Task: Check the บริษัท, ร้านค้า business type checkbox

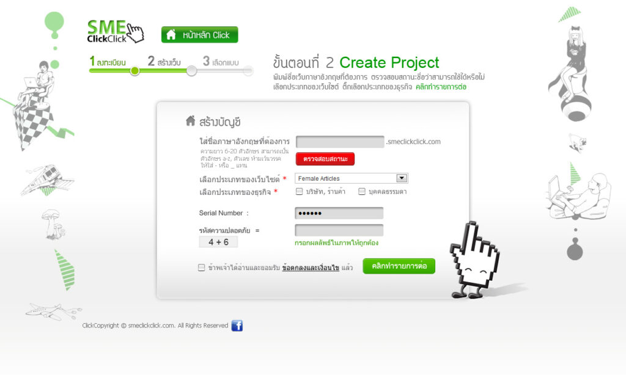Action: coord(299,192)
